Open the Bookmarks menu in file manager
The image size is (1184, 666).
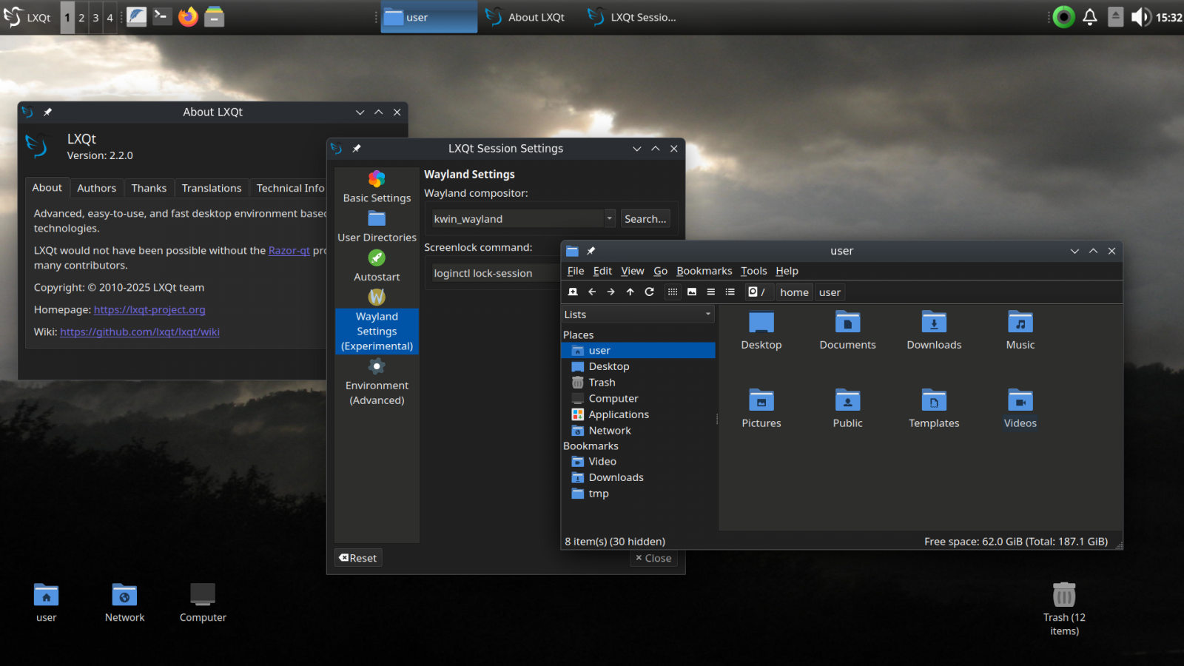coord(704,271)
